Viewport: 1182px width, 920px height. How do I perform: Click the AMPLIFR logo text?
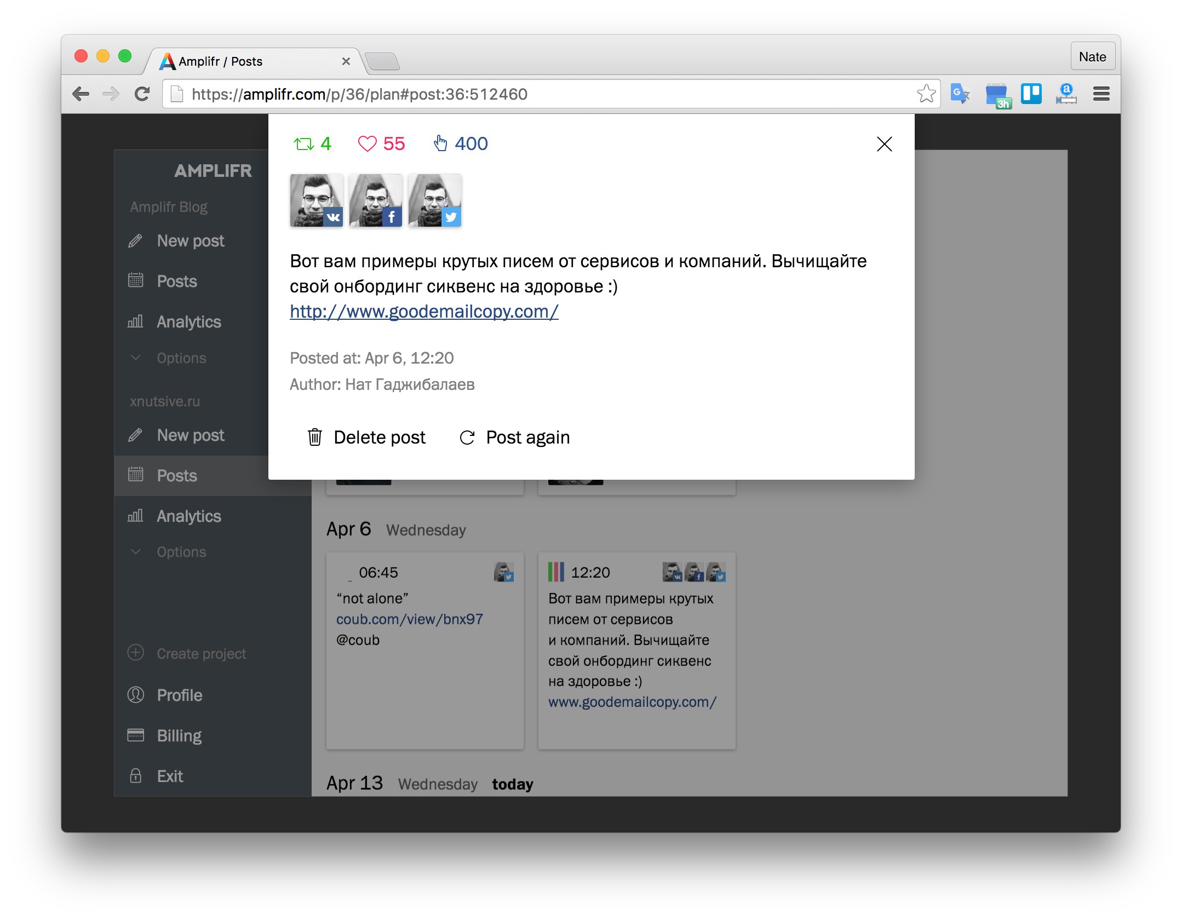tap(213, 171)
